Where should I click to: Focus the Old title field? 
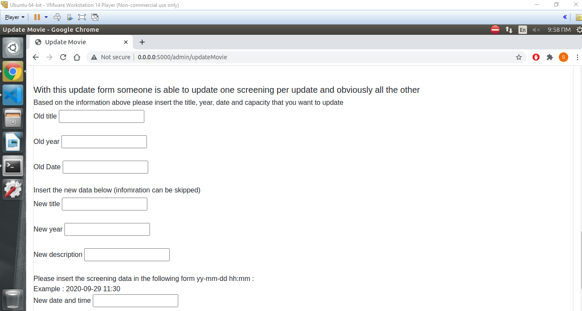[x=101, y=116]
